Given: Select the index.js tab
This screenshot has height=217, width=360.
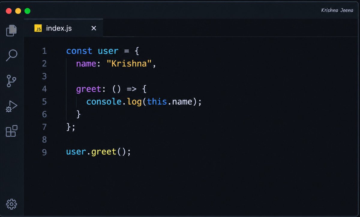Looking at the screenshot, I should tap(63, 28).
